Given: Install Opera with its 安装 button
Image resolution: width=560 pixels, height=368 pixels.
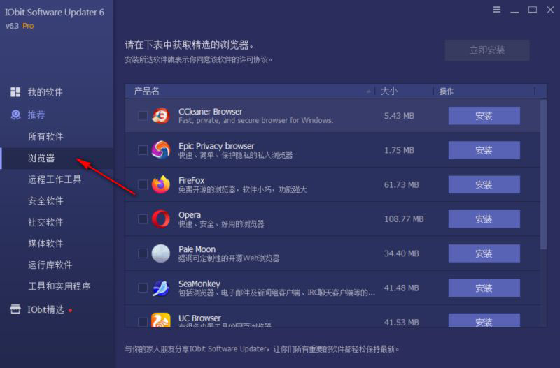Looking at the screenshot, I should [484, 219].
